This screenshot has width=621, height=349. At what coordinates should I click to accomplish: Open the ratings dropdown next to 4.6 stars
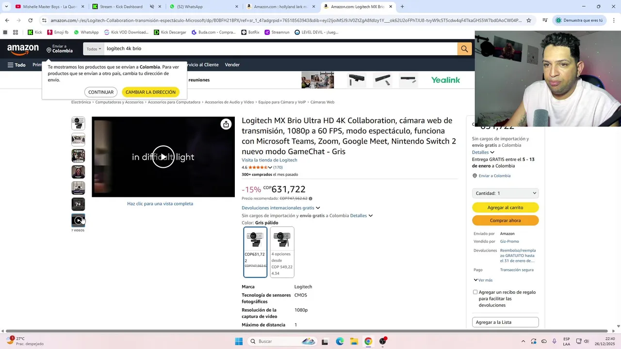pyautogui.click(x=270, y=168)
